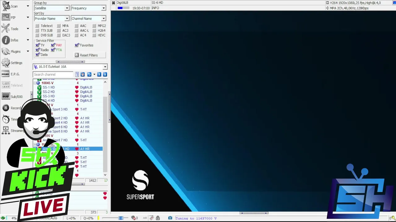This screenshot has height=222, width=396.
Task: Open the arrow next to the undo icon
Action: pos(94,74)
